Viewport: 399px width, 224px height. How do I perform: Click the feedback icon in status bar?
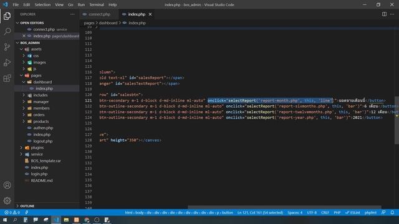tap(383, 212)
